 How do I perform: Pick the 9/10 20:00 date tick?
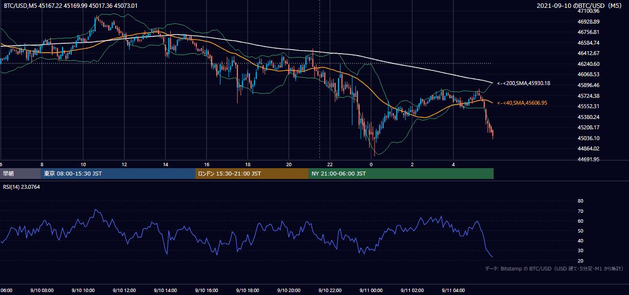288,291
